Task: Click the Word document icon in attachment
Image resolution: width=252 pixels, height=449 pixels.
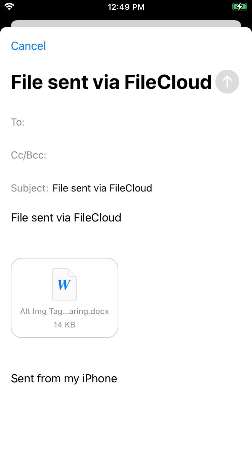Action: click(64, 284)
